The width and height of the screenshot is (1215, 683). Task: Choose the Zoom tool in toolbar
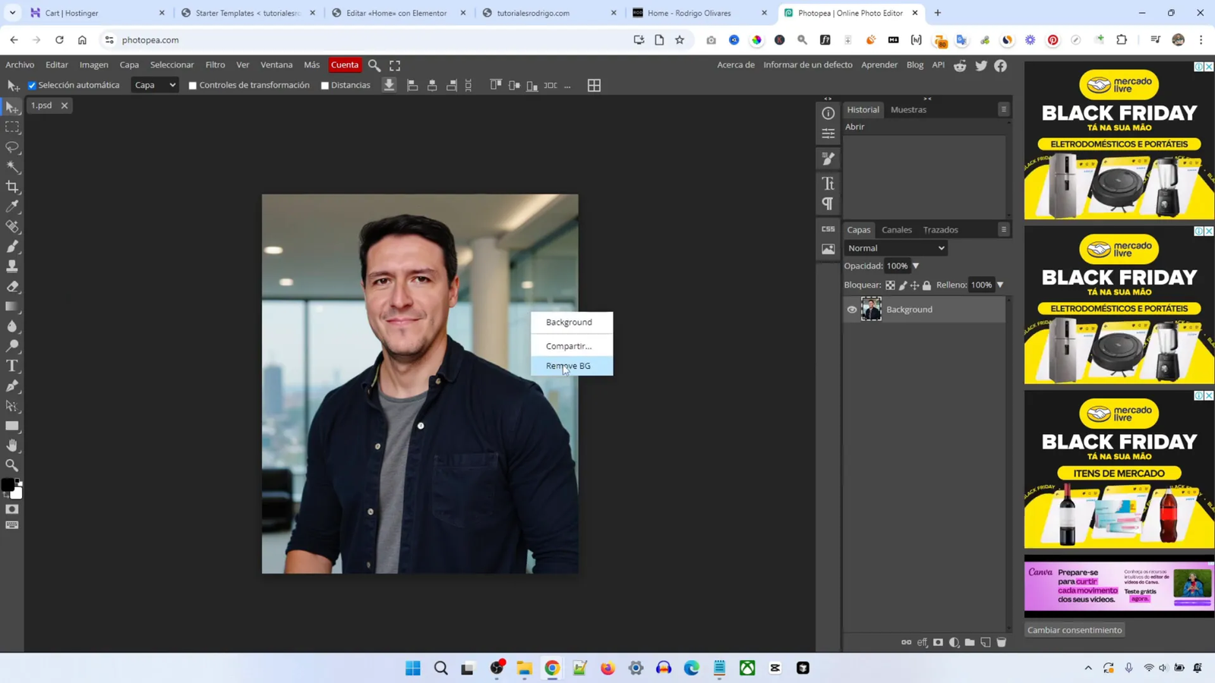click(x=12, y=465)
